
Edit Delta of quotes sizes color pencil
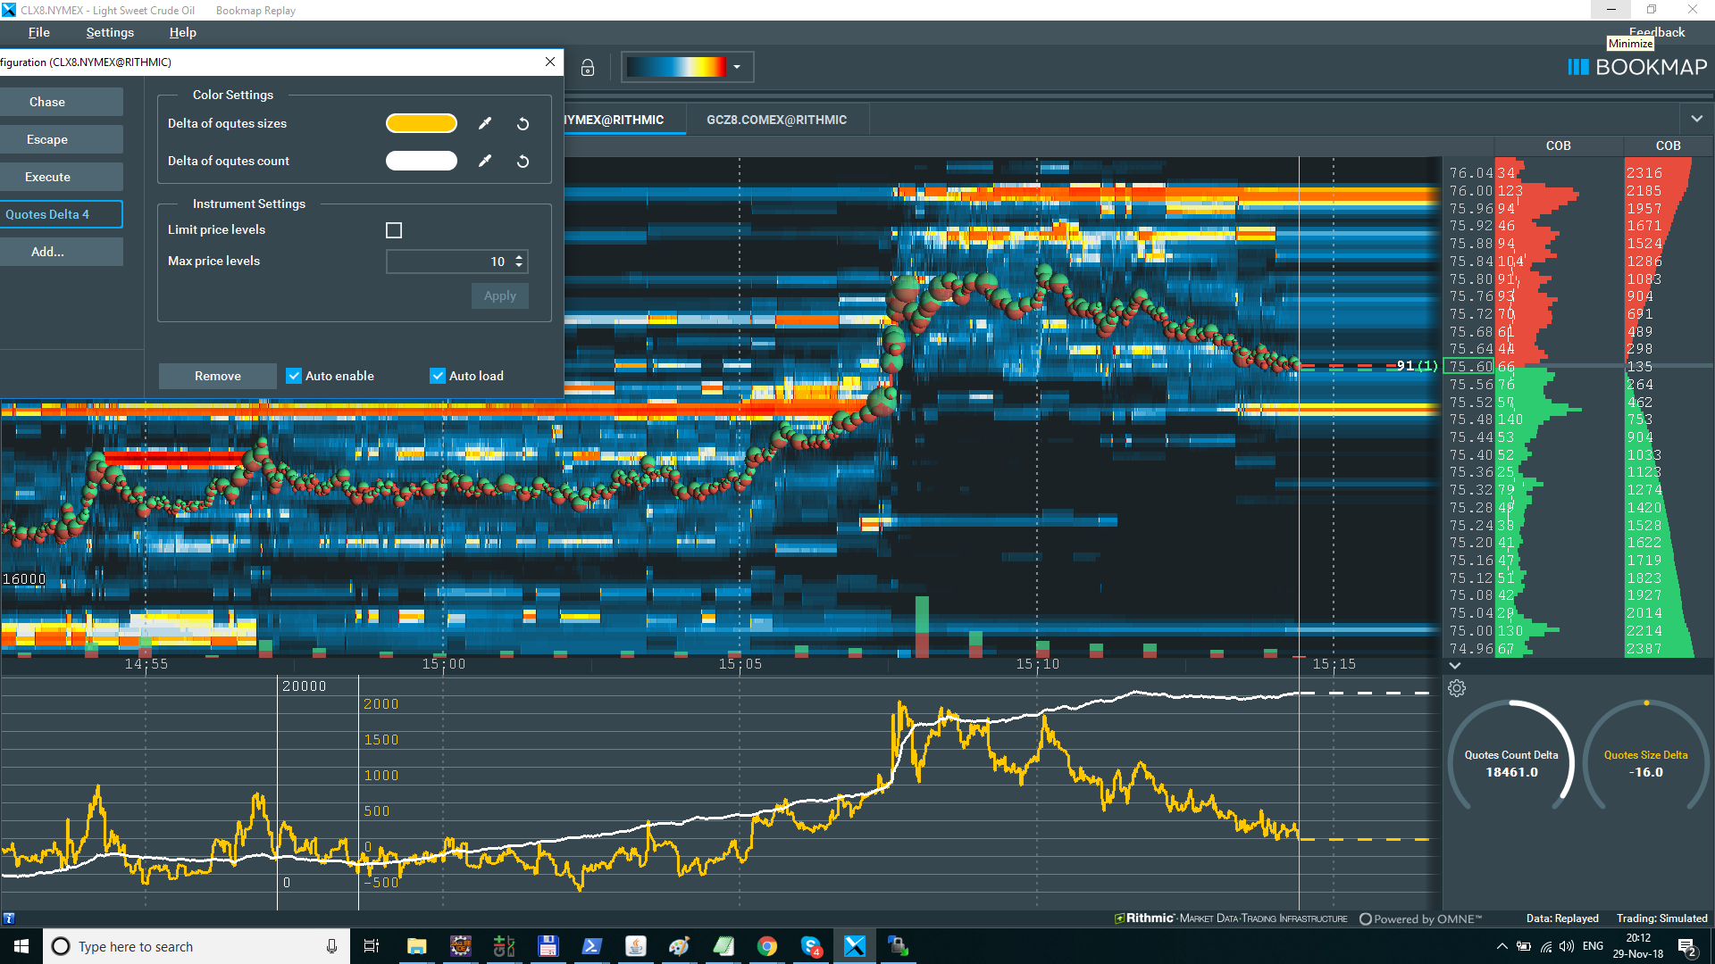coord(485,124)
